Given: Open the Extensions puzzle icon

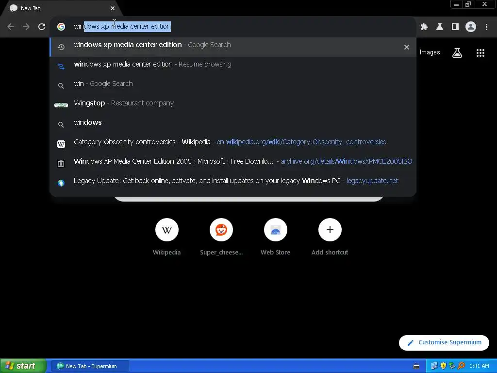Looking at the screenshot, I should (424, 27).
